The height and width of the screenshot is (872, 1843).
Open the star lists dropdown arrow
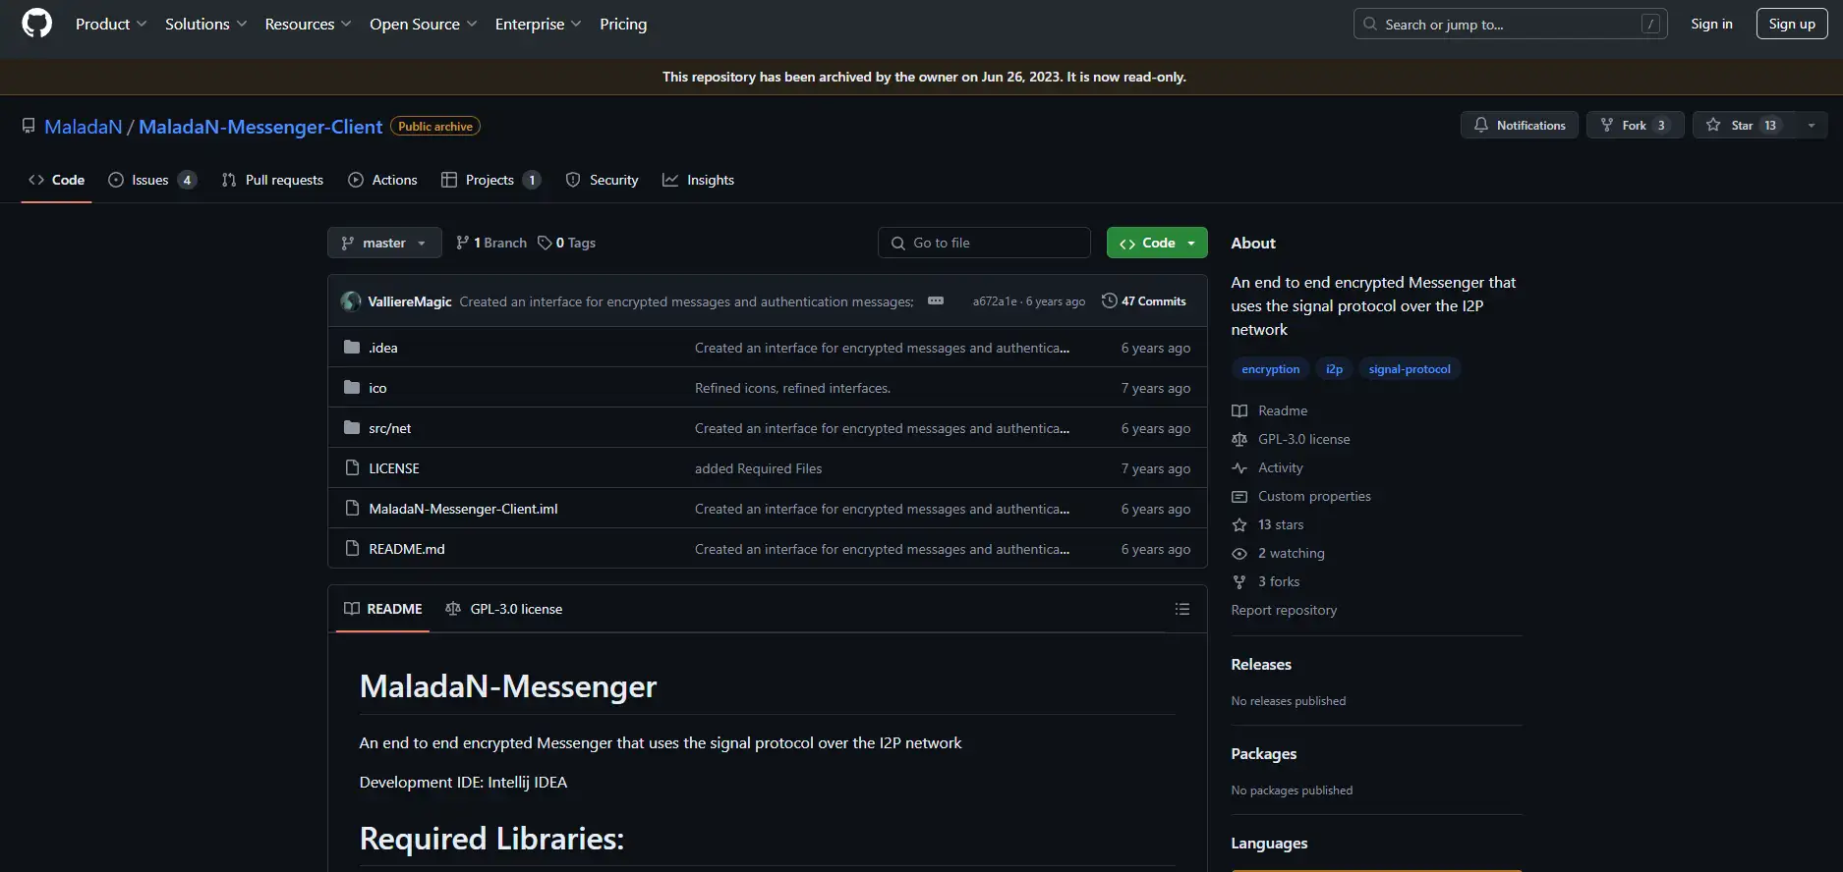point(1811,125)
